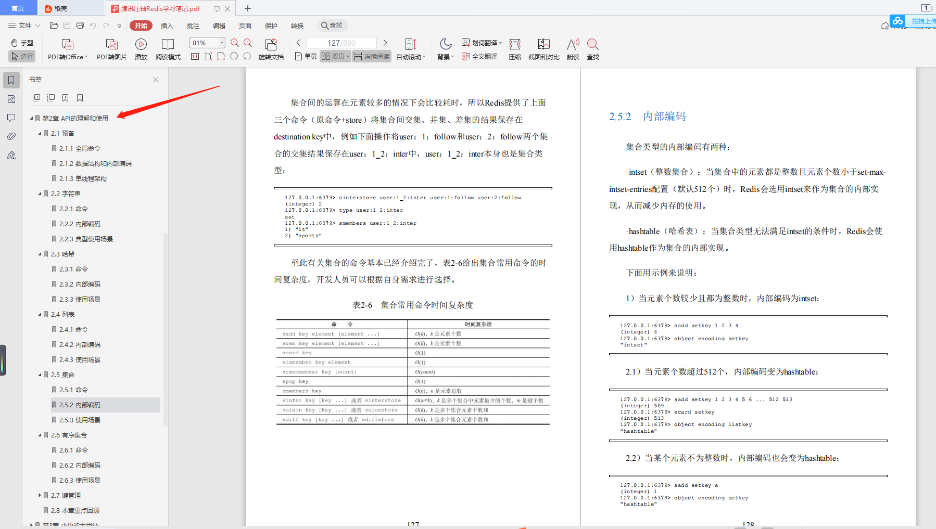Viewport: 936px width, 529px height.
Task: Activate the Select (选择) cursor tool
Action: [x=22, y=56]
